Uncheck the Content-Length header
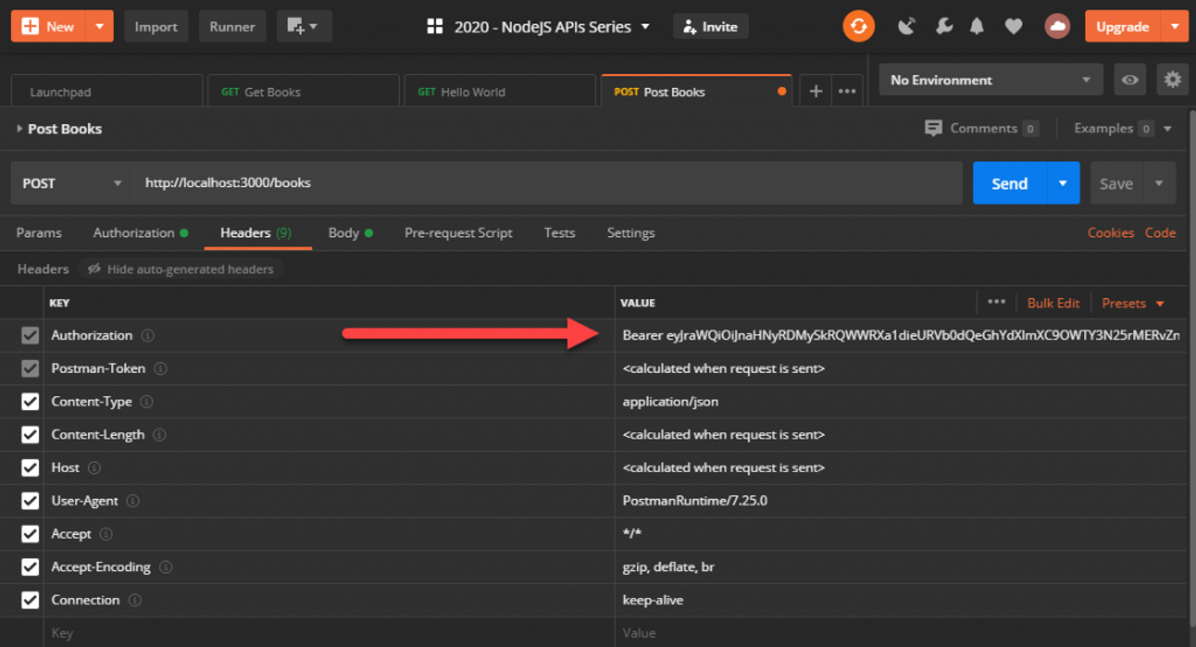 [30, 435]
